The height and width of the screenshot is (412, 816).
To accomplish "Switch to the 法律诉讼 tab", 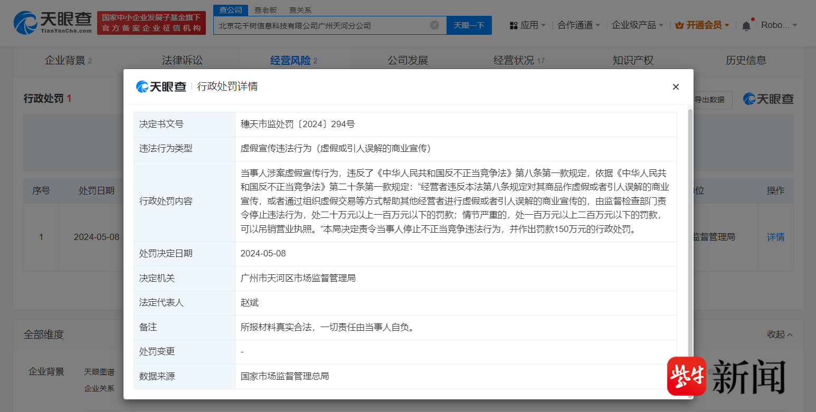I will point(182,60).
